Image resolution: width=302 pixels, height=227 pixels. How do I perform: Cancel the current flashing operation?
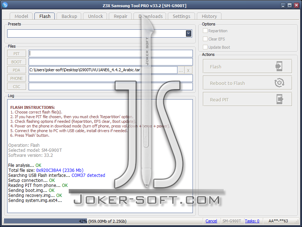pyautogui.click(x=211, y=221)
